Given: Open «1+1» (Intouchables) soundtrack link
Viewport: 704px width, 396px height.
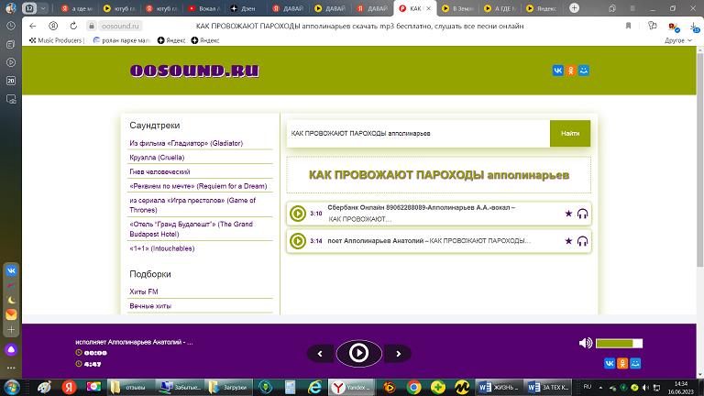Looking at the screenshot, I should (162, 248).
